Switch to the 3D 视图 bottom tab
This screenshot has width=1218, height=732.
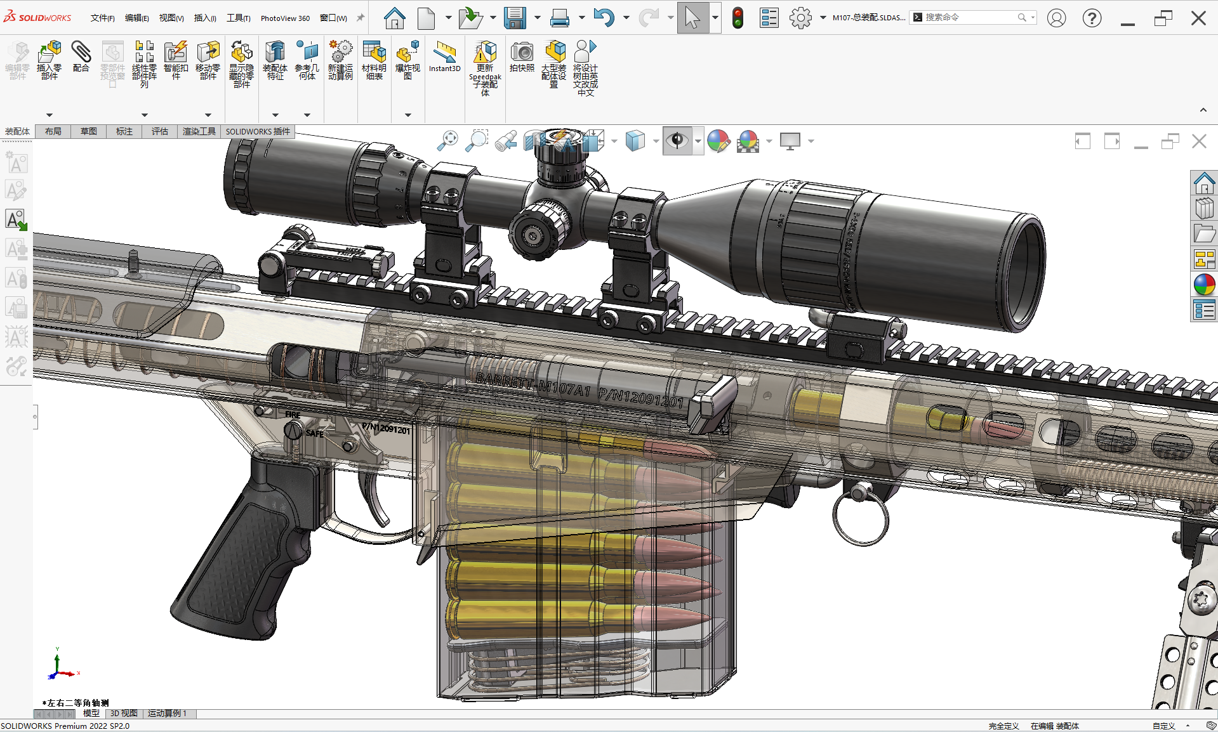click(124, 713)
